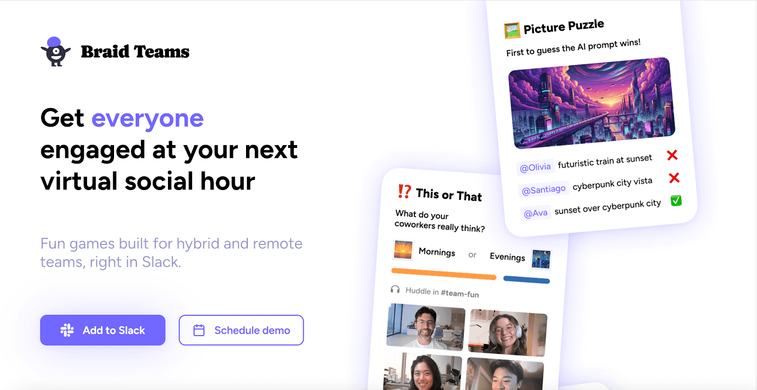The height and width of the screenshot is (390, 757).
Task: Click 'sunset over cyberpunk city' guess text
Action: tap(608, 207)
